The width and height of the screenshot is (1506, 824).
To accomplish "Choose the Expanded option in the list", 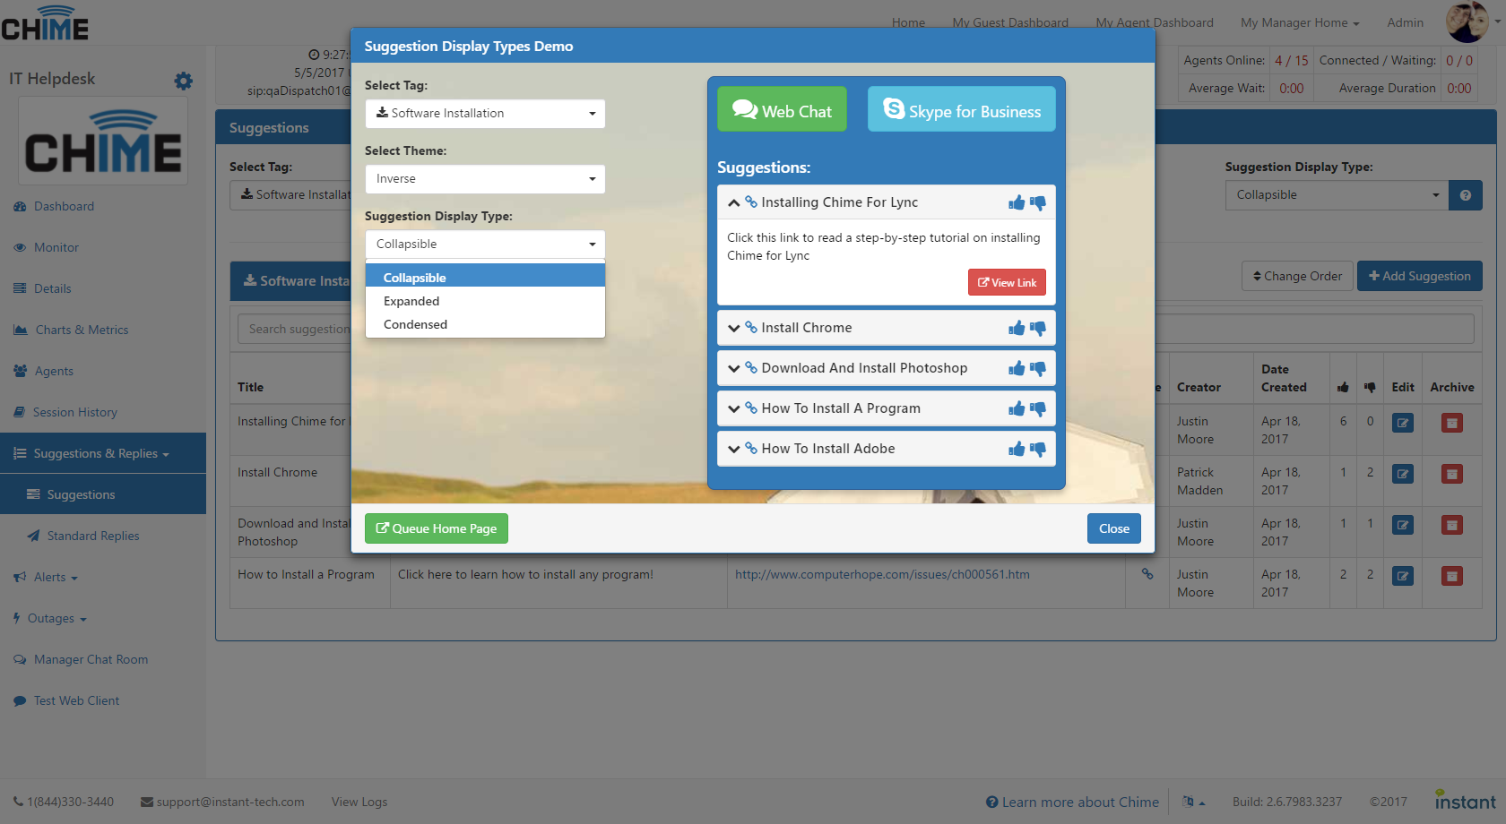I will [485, 301].
